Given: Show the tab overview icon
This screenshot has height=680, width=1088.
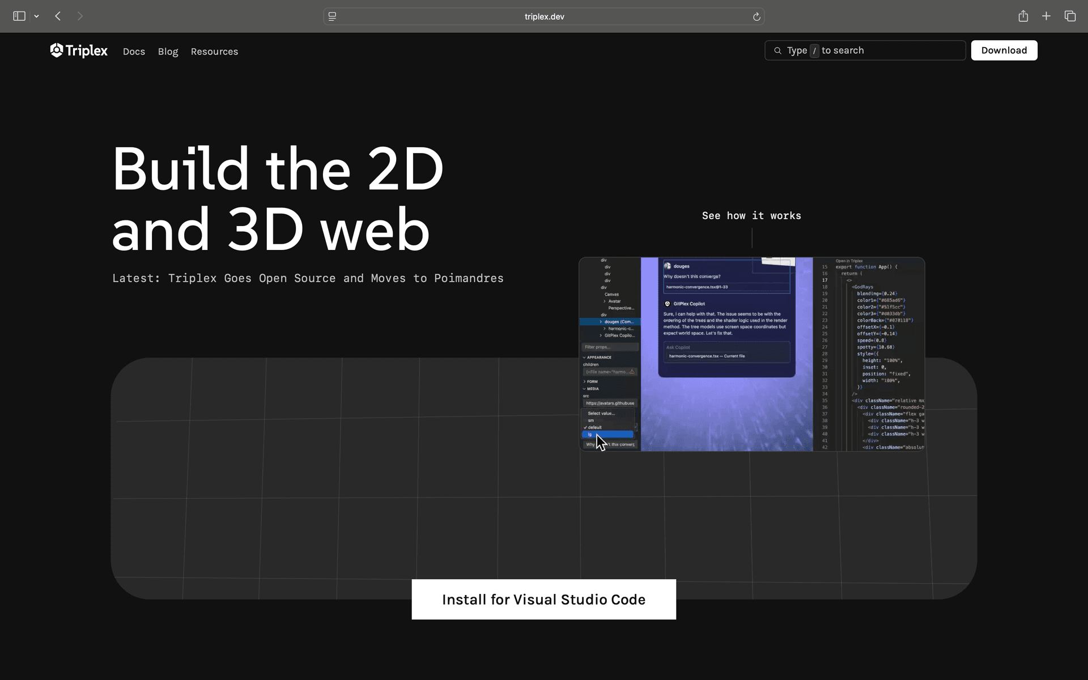Looking at the screenshot, I should click(x=1070, y=16).
